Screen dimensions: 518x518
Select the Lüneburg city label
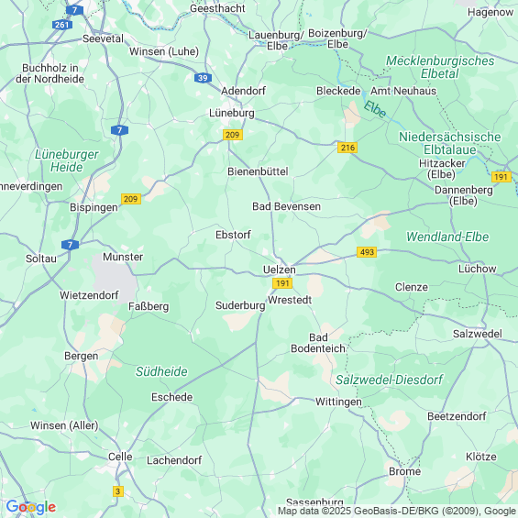click(x=232, y=113)
